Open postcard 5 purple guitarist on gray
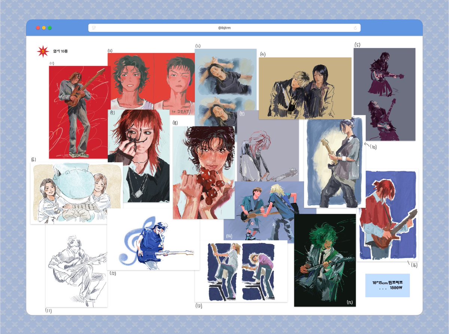 (x=384, y=94)
